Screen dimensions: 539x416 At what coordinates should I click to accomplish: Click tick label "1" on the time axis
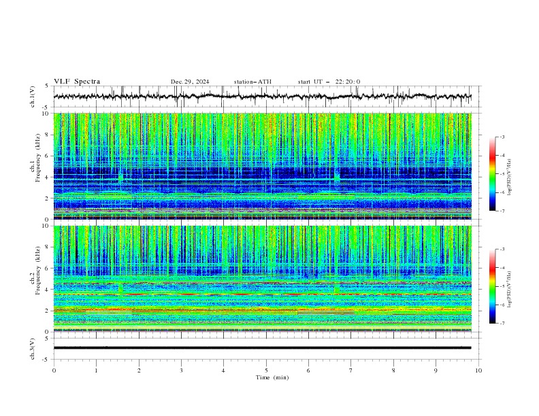click(96, 370)
